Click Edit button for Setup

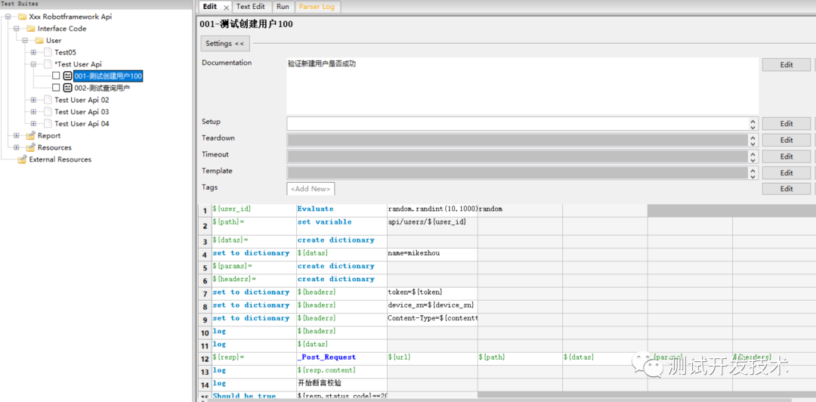click(787, 123)
